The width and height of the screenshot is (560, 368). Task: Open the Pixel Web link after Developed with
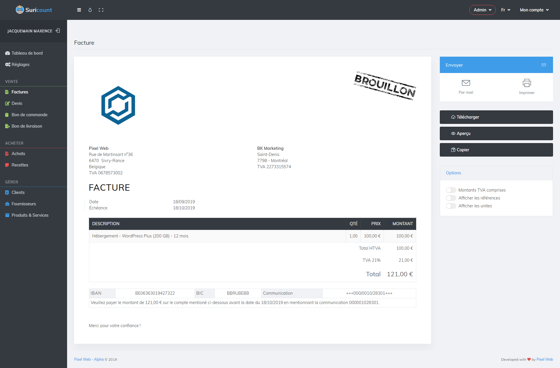(x=545, y=360)
